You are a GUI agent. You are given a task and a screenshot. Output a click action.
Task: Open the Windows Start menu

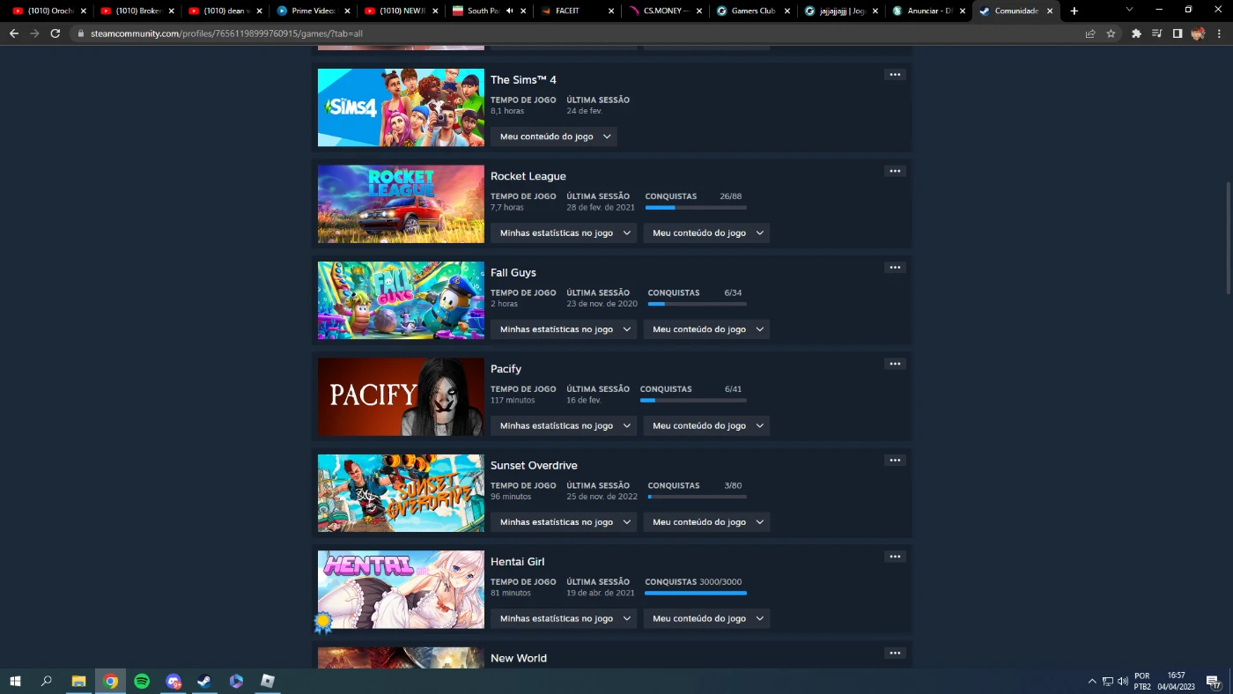(15, 681)
